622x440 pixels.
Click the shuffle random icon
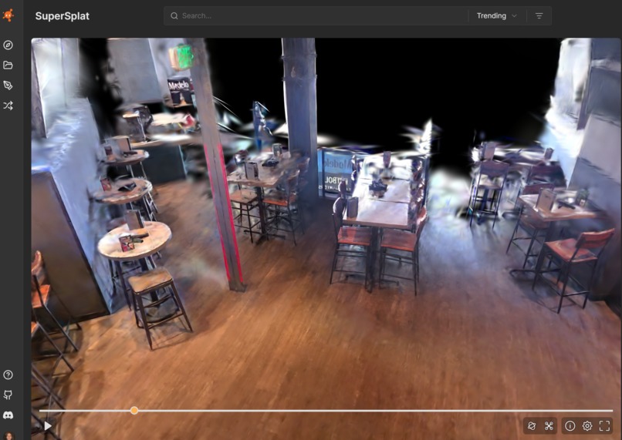coord(8,106)
